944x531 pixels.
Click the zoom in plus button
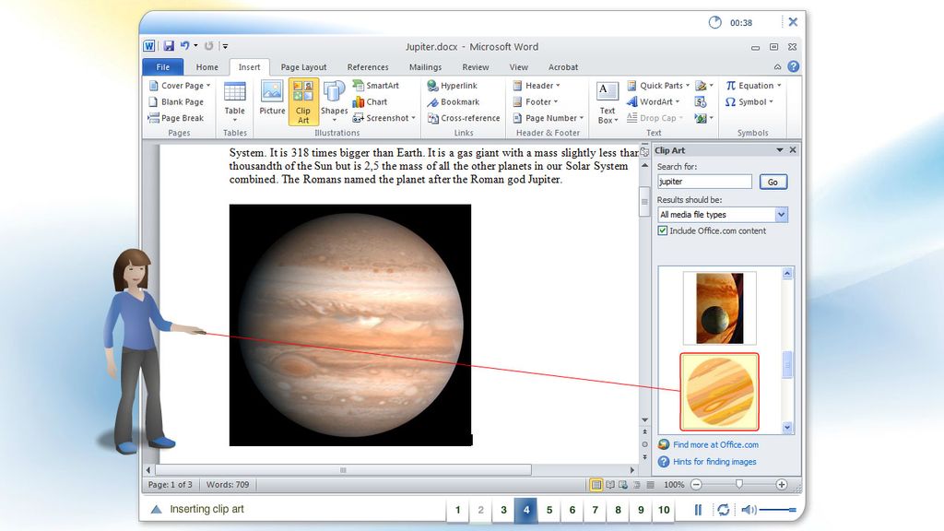(x=782, y=485)
